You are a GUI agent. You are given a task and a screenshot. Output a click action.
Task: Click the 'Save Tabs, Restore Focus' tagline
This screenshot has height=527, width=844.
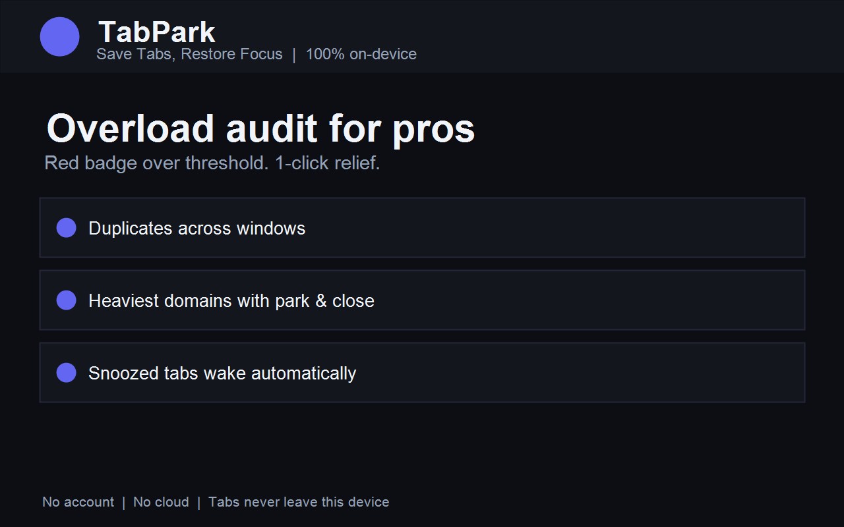(189, 54)
